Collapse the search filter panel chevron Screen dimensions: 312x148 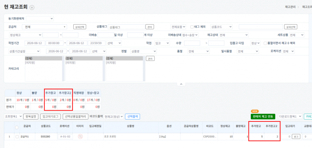pos(181,84)
